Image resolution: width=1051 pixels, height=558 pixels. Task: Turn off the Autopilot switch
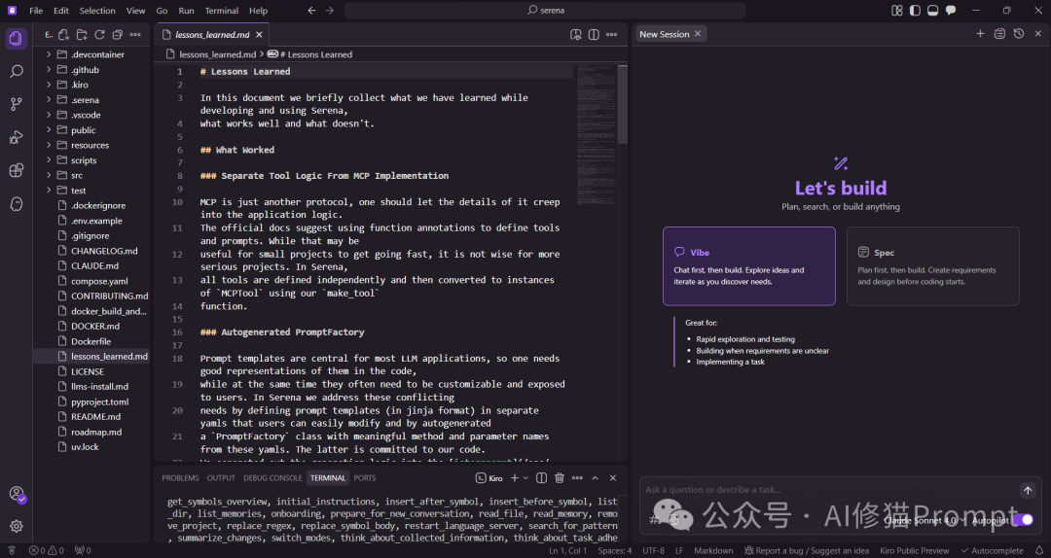pyautogui.click(x=1022, y=520)
